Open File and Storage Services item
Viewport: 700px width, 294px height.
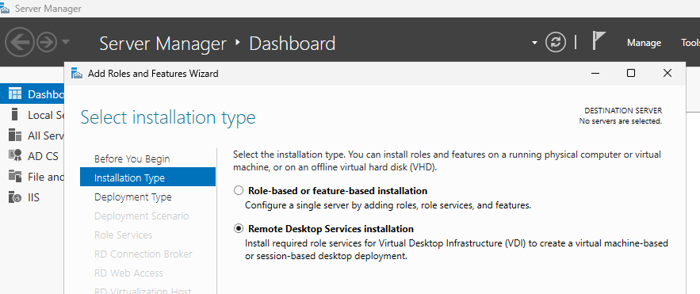[33, 177]
